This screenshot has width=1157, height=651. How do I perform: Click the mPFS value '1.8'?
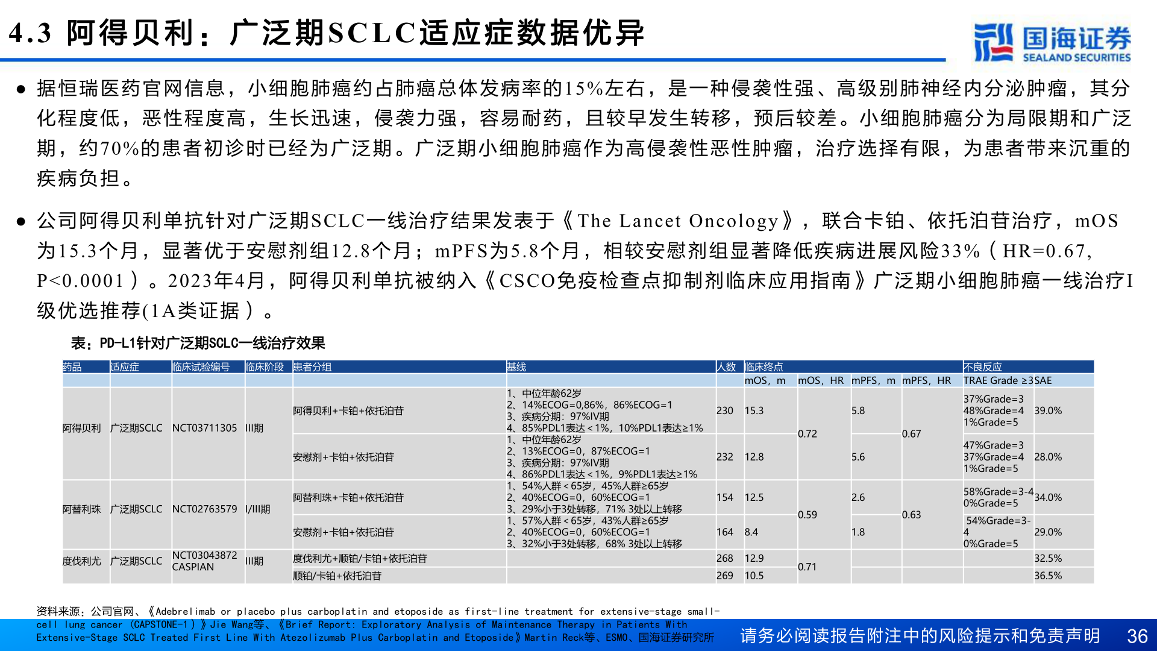(x=858, y=533)
